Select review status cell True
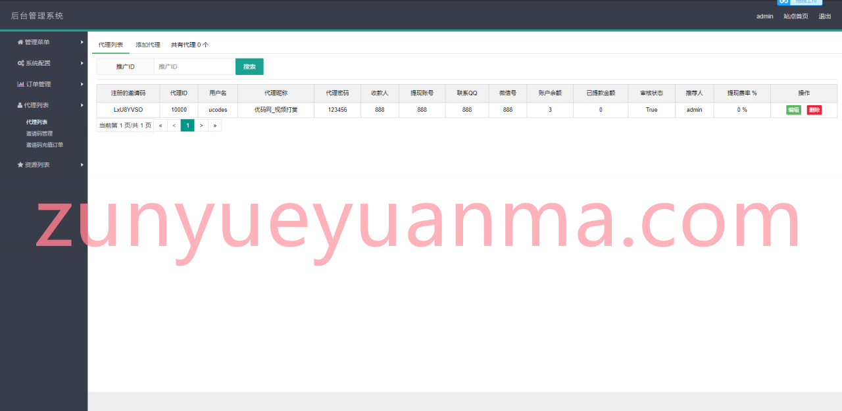 pyautogui.click(x=652, y=110)
